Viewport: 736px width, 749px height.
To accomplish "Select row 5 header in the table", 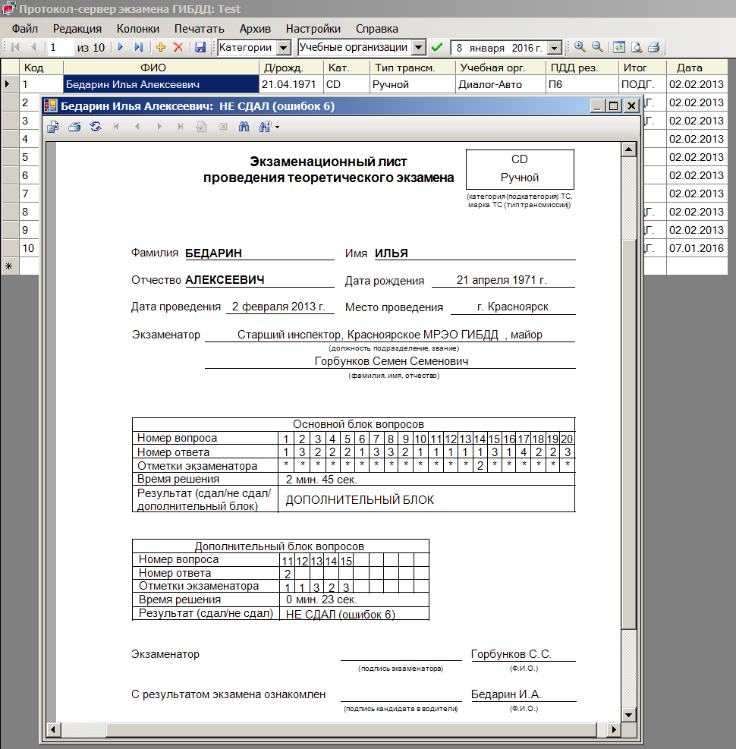I will [x=11, y=157].
